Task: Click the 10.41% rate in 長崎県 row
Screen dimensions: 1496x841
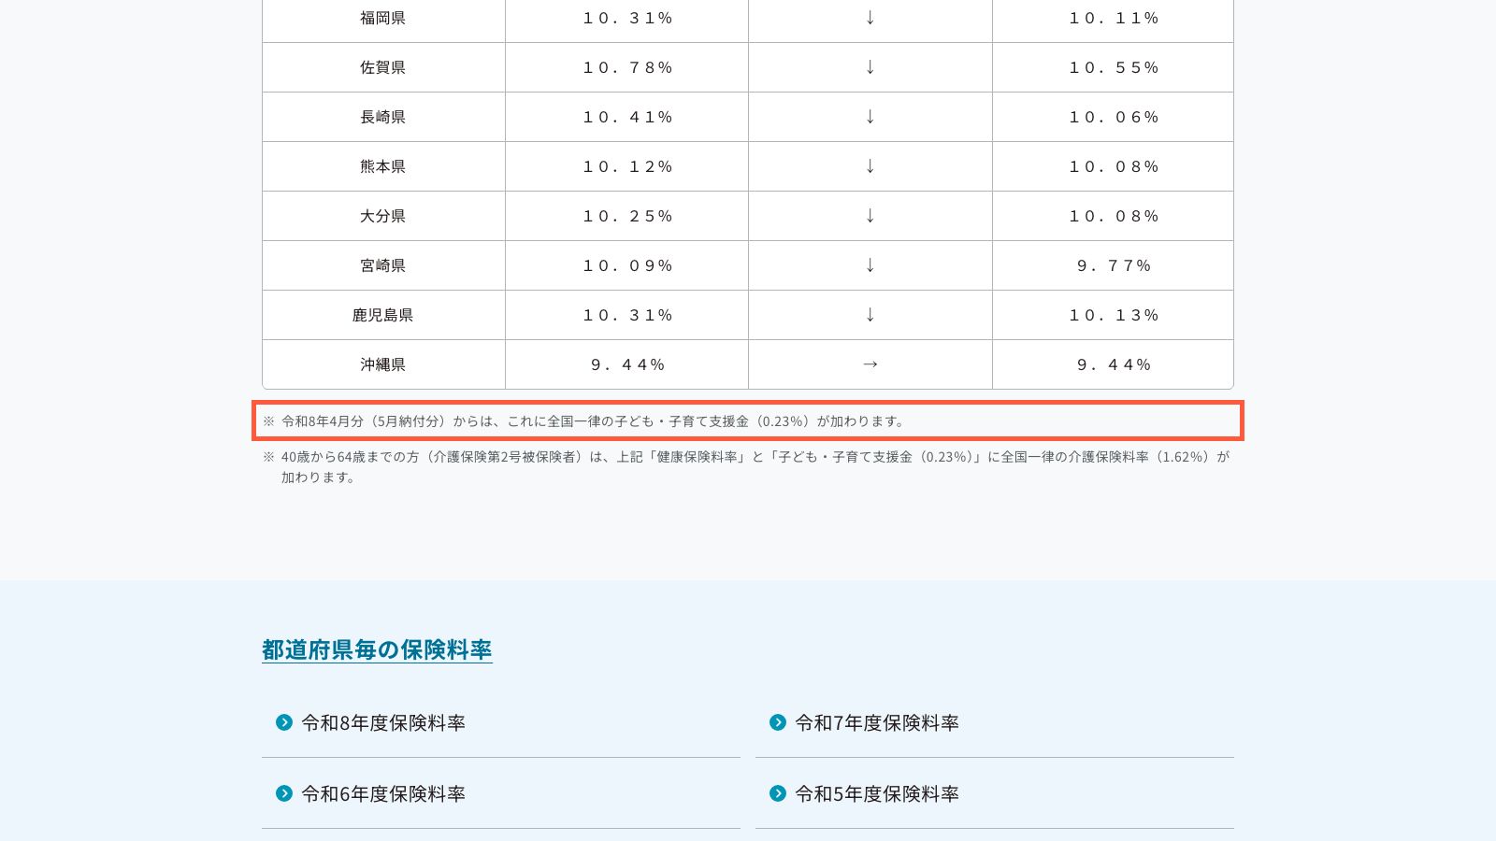Action: (627, 117)
